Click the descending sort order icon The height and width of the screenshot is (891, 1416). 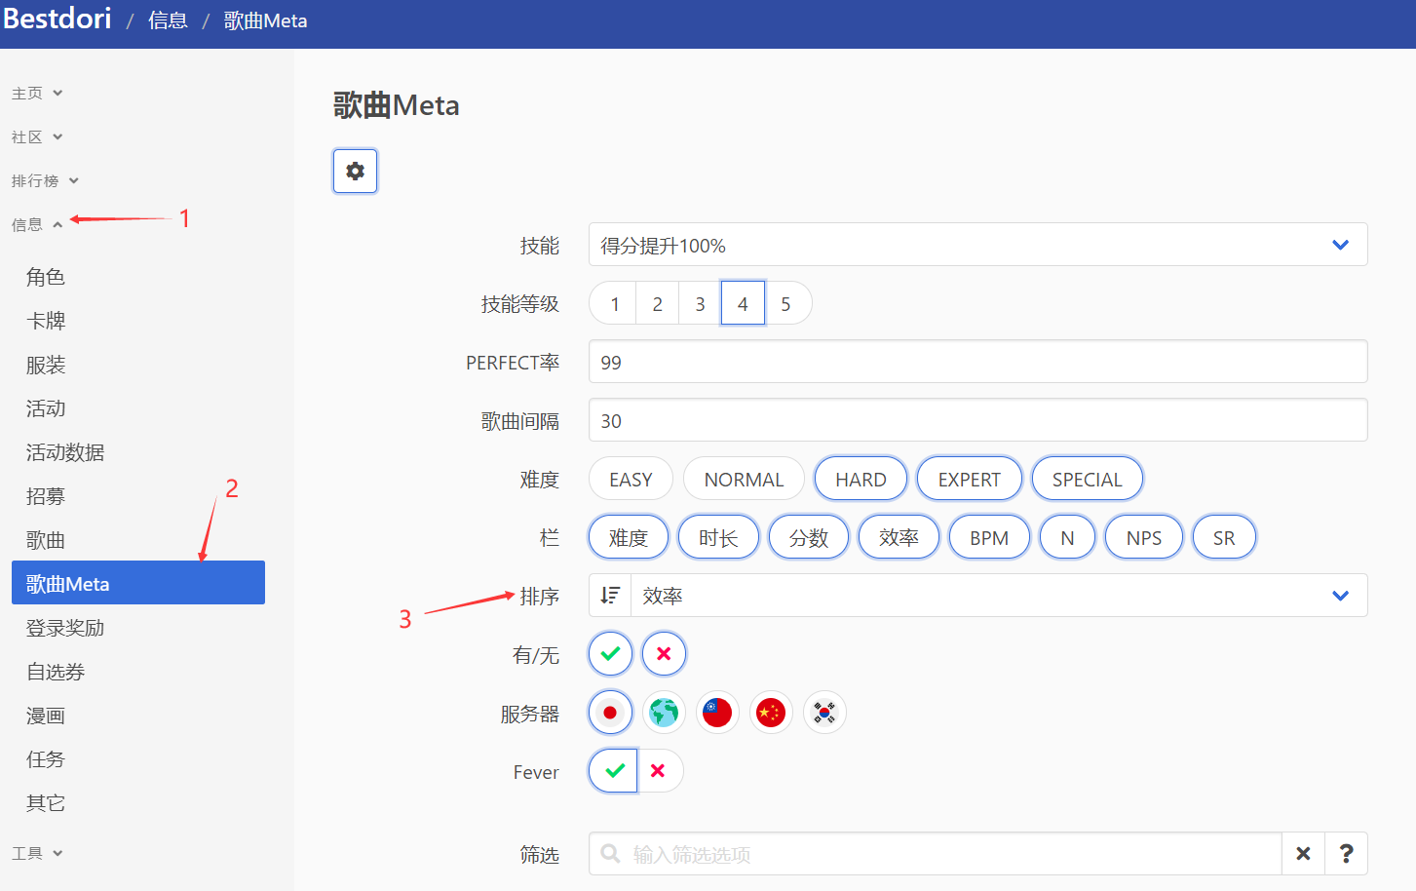(x=609, y=595)
